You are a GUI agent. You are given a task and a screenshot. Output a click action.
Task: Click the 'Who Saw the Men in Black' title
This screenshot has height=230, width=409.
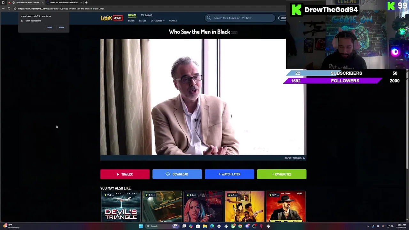[x=199, y=32]
